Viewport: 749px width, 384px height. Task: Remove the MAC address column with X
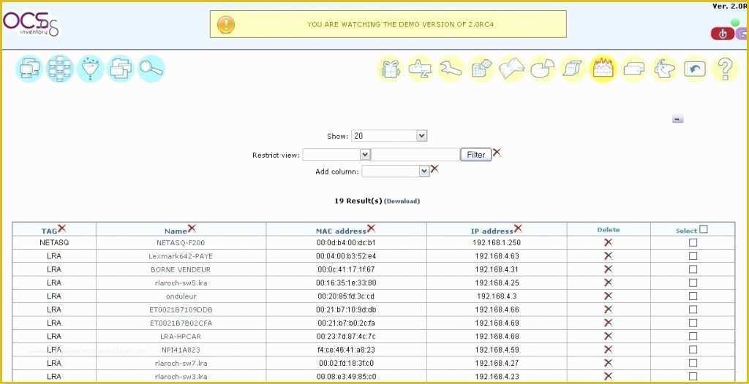371,229
